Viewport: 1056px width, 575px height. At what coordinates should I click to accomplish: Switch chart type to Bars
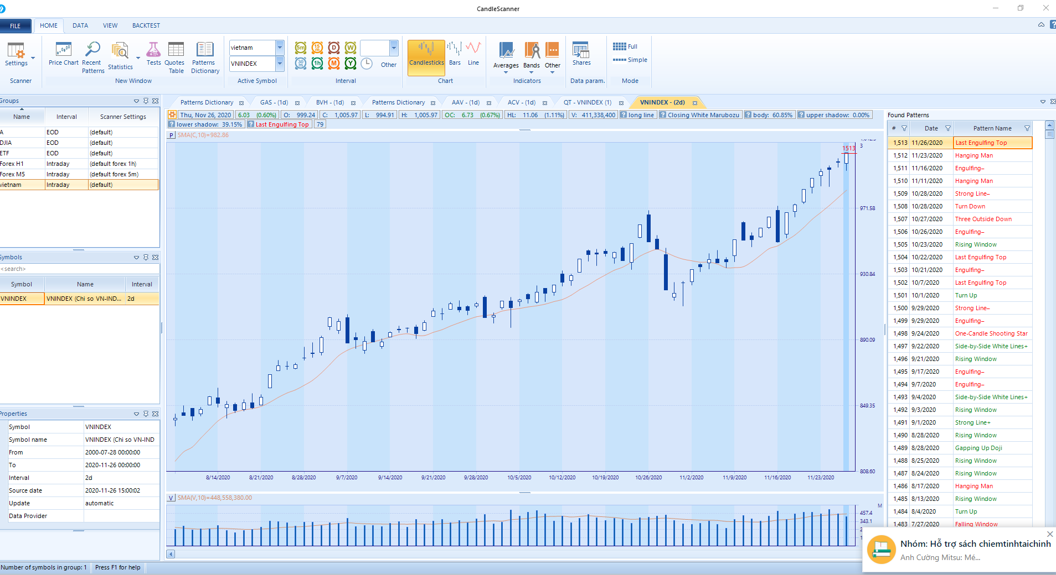tap(455, 54)
